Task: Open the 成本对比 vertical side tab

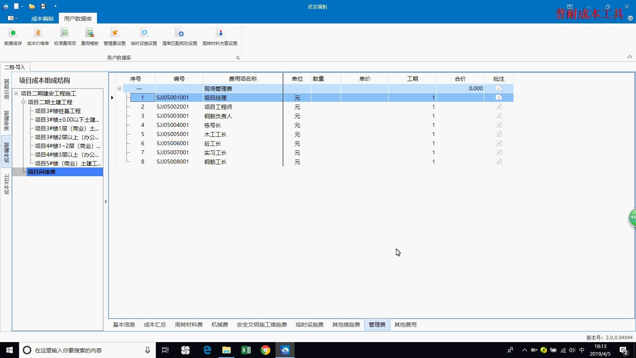Action: point(6,184)
